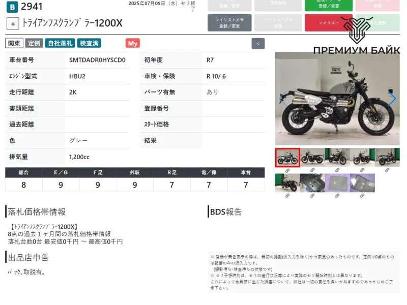407x305 pixels.
Task: Open the 定例 legend tag
Action: [34, 43]
